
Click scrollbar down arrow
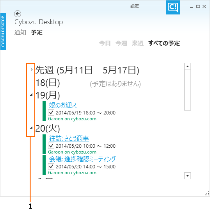click(x=187, y=176)
